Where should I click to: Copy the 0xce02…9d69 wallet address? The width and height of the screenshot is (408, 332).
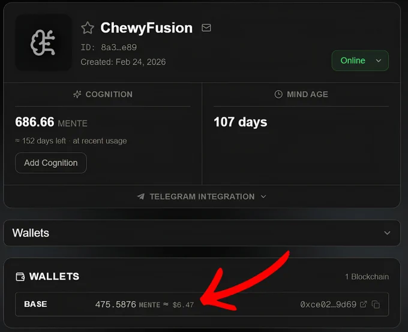[x=376, y=304]
